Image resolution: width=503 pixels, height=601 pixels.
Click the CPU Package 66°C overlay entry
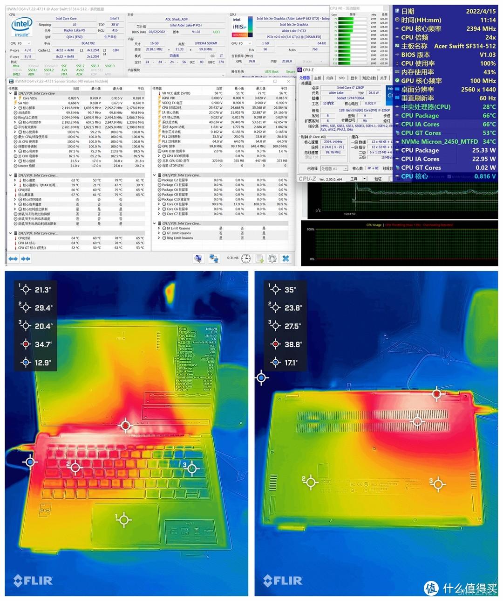click(x=445, y=116)
